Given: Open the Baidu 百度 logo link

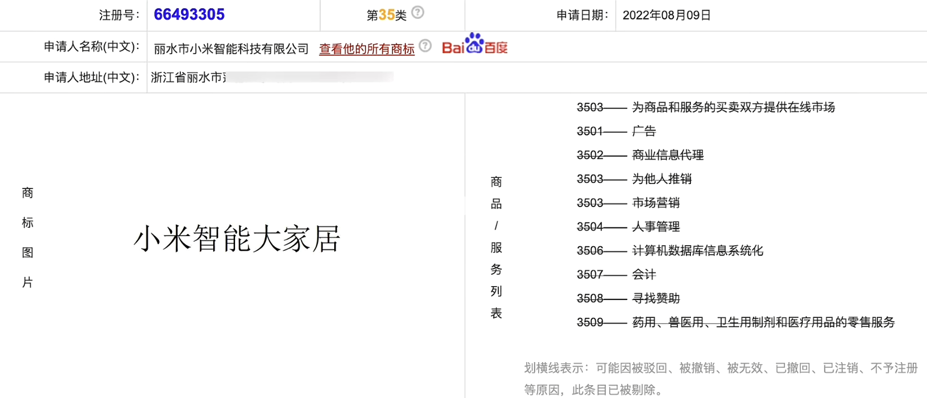Looking at the screenshot, I should click(475, 44).
